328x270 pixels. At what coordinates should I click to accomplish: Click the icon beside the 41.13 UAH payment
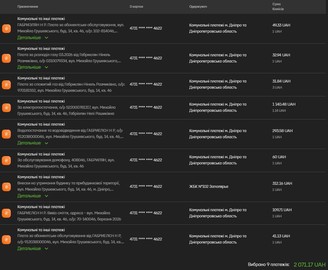[x=6, y=239]
